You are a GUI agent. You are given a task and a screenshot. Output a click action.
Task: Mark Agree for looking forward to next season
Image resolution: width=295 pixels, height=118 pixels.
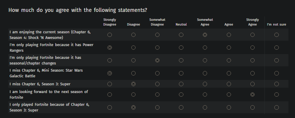229,95
